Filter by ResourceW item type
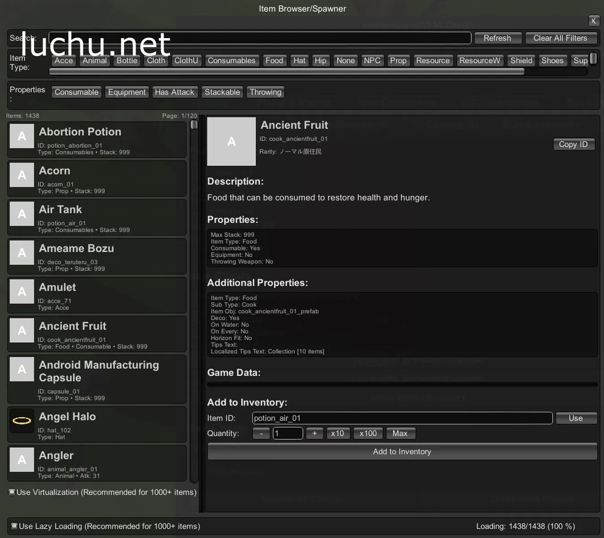Viewport: 604px width, 538px height. [479, 61]
